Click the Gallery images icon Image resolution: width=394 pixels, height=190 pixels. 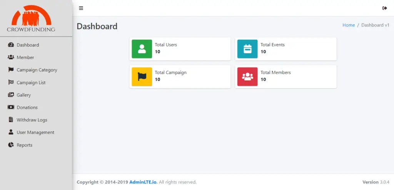(x=11, y=95)
